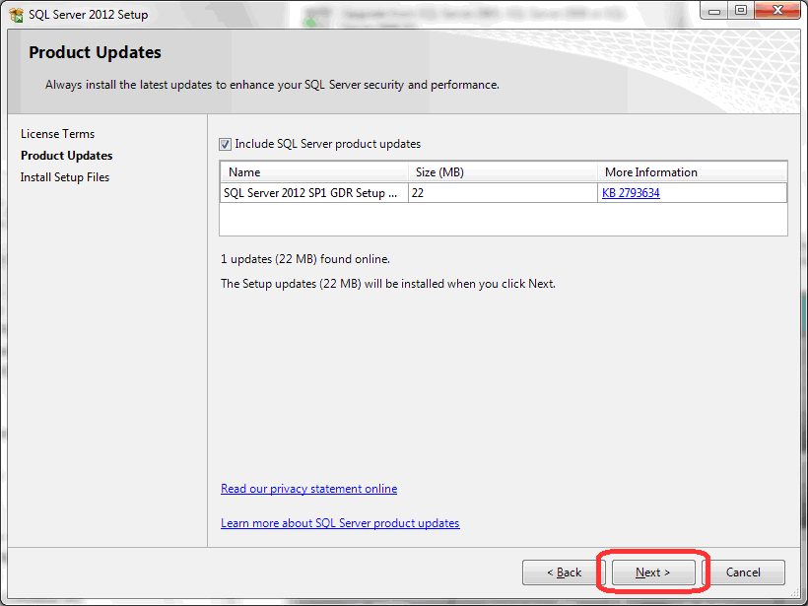The image size is (808, 606).
Task: Click the Name column header
Action: pyautogui.click(x=313, y=172)
